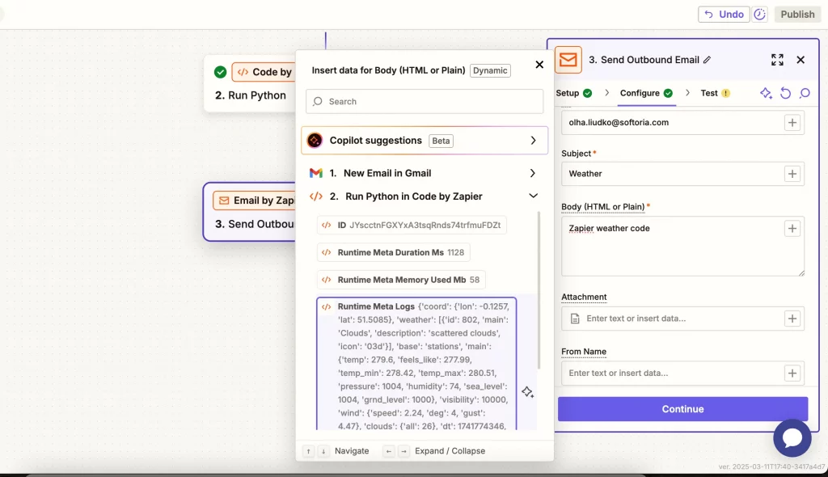Click the Email by Zapier badge on canvas

(x=255, y=201)
